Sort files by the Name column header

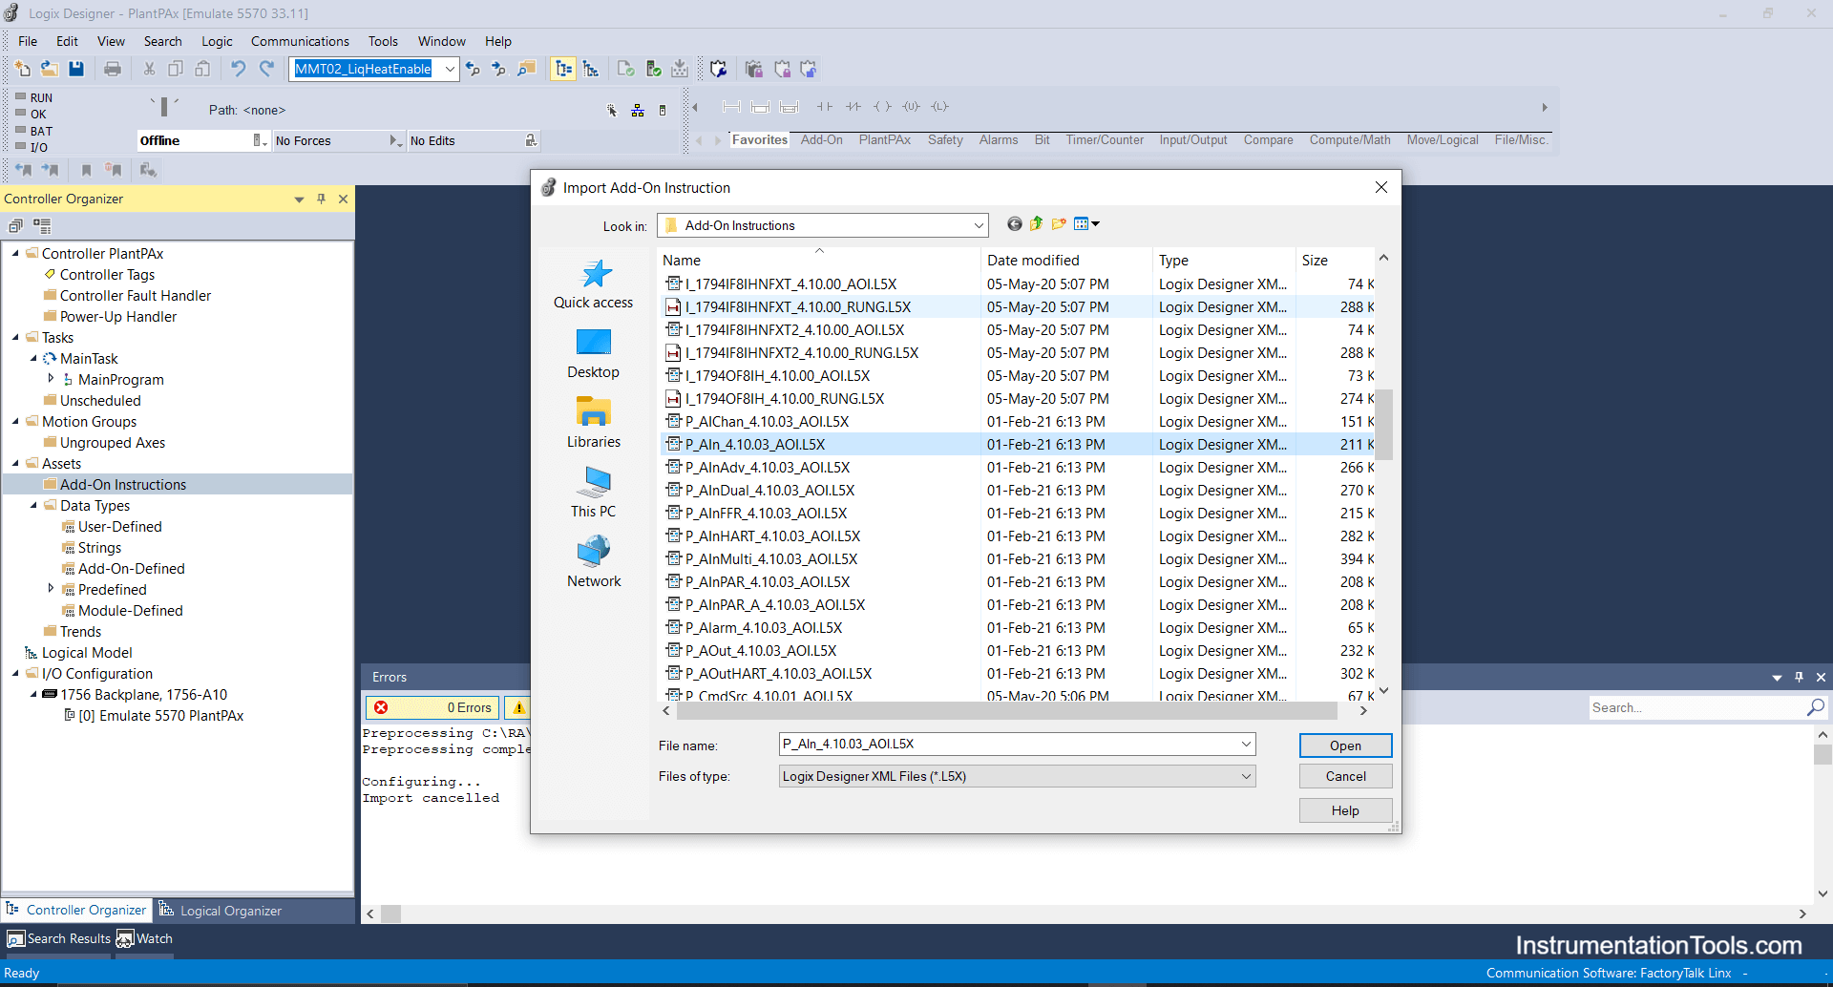pyautogui.click(x=819, y=260)
